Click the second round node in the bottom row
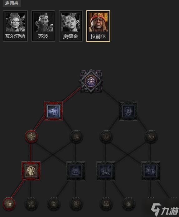 pyautogui.click(x=31, y=204)
